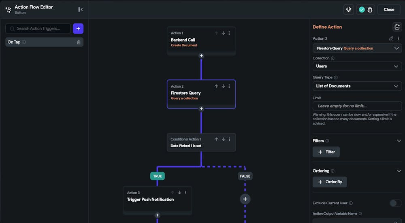Add a new Filter

(x=326, y=152)
